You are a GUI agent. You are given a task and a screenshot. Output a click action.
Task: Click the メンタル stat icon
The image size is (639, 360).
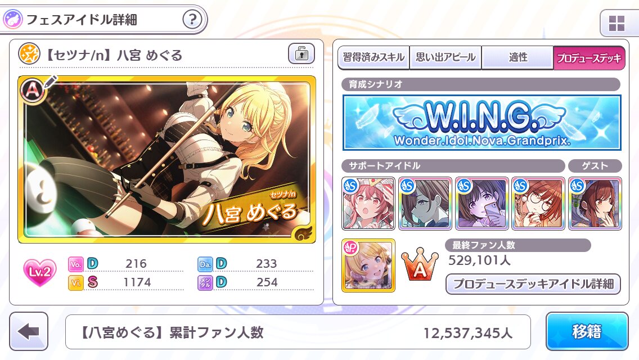205,282
